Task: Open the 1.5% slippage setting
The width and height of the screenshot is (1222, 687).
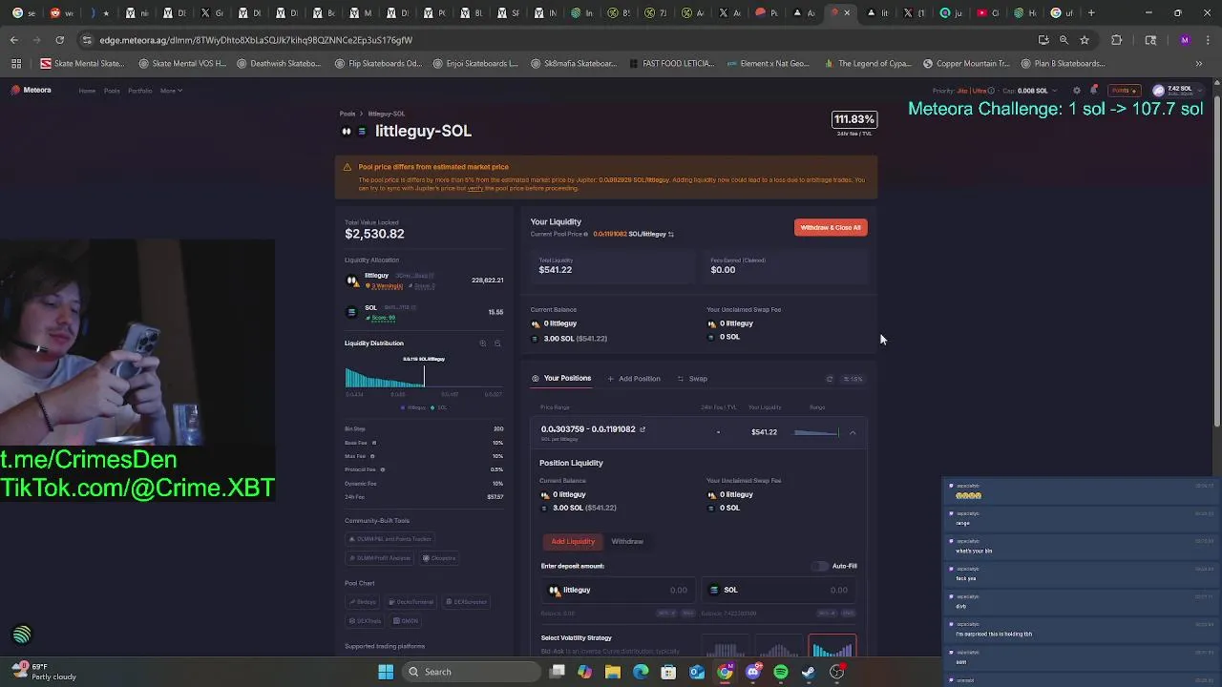Action: (x=853, y=379)
